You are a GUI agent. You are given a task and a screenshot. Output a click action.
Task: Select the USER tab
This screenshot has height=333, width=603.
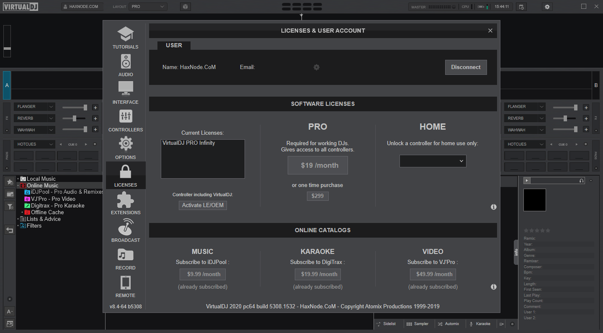point(174,45)
